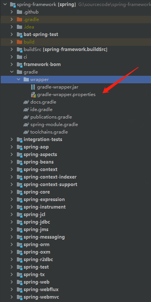Select the spring-context-indexer module
Screen dimensions: 151x302
(x=50, y=177)
